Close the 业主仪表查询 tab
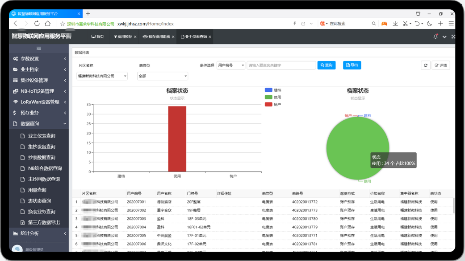The width and height of the screenshot is (465, 261). (x=210, y=37)
